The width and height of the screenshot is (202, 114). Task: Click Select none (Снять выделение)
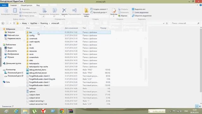pyautogui.click(x=140, y=13)
